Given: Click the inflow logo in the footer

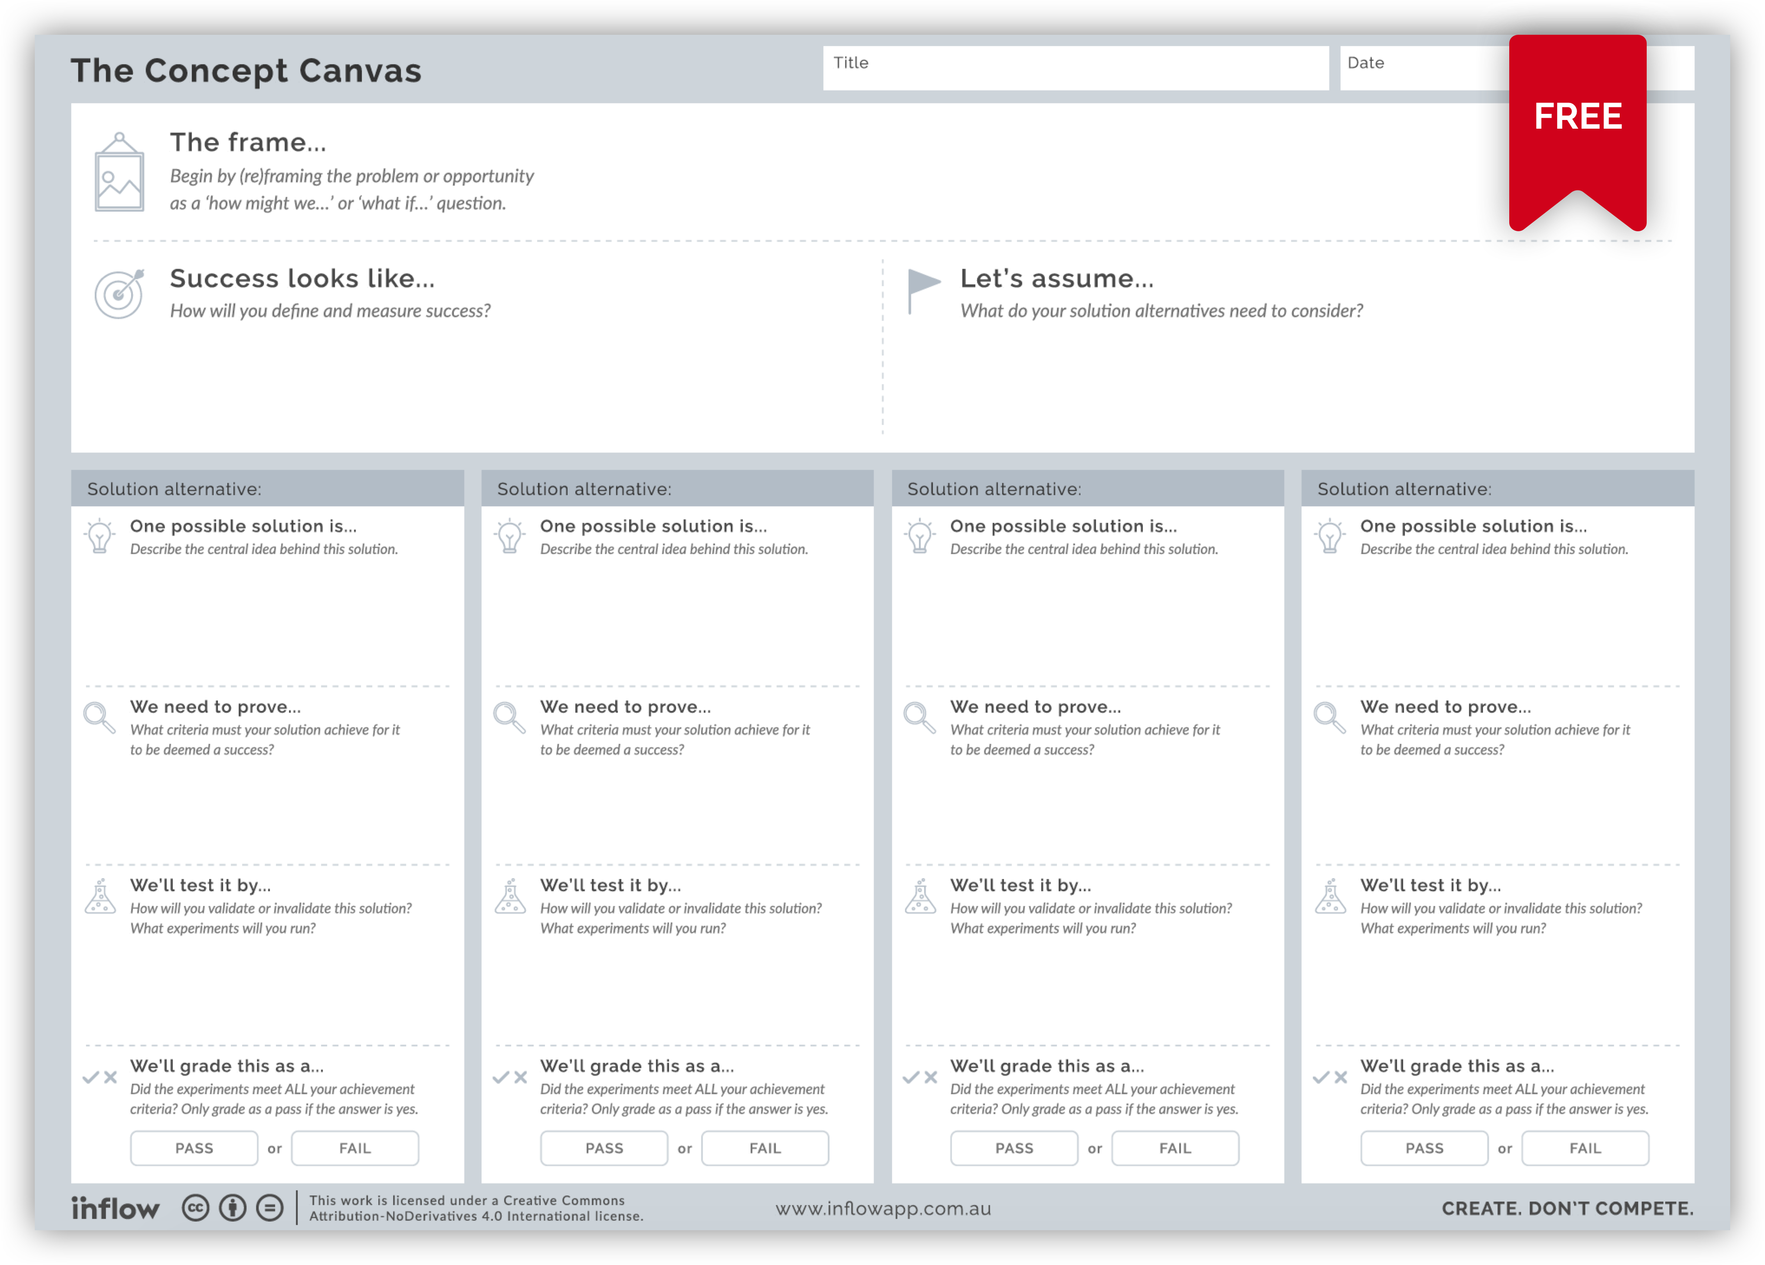Looking at the screenshot, I should (x=115, y=1208).
